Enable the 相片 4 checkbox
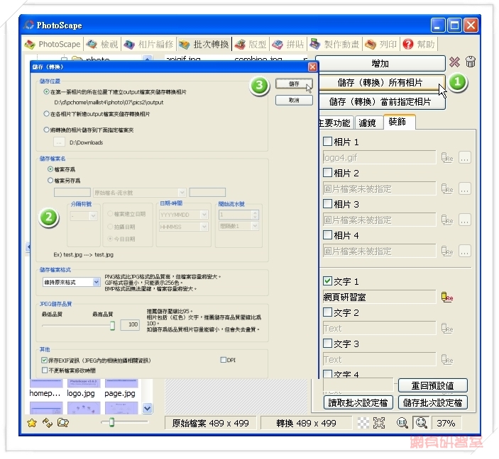The image size is (499, 459). 327,234
